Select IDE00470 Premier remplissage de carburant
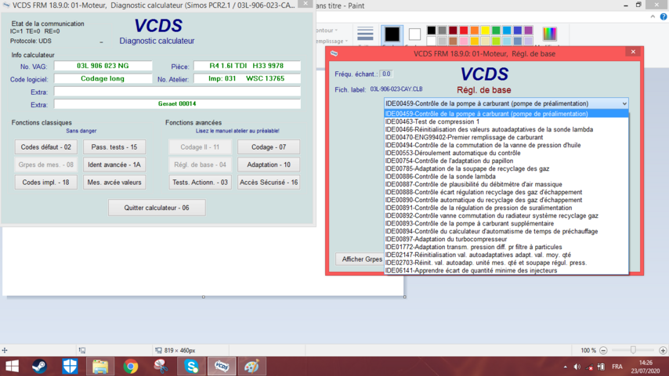Screen dimensions: 669x376 pos(506,137)
